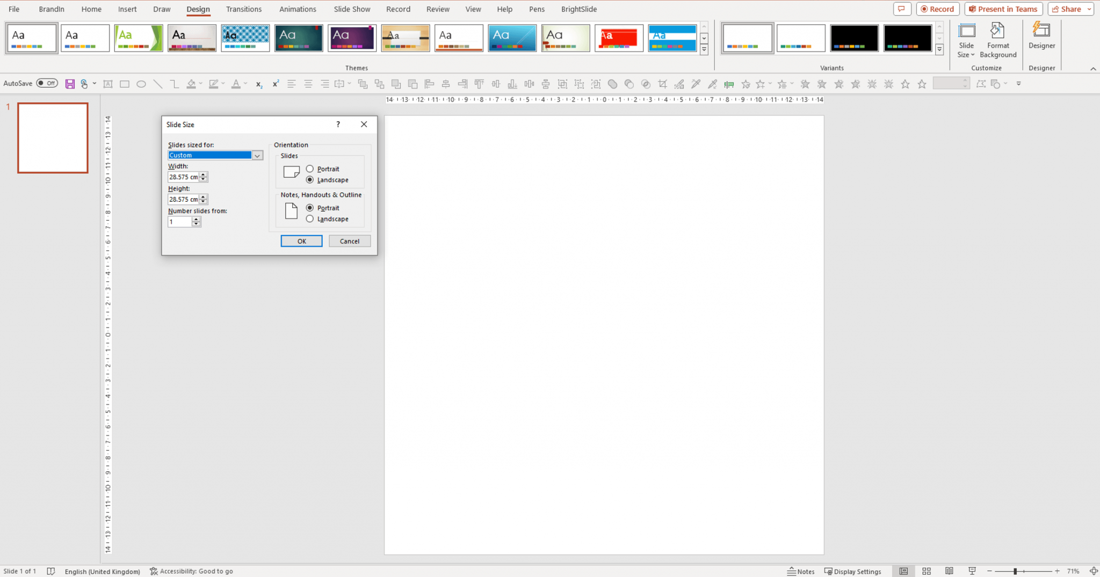
Task: Select the Text Box tool
Action: tap(107, 84)
